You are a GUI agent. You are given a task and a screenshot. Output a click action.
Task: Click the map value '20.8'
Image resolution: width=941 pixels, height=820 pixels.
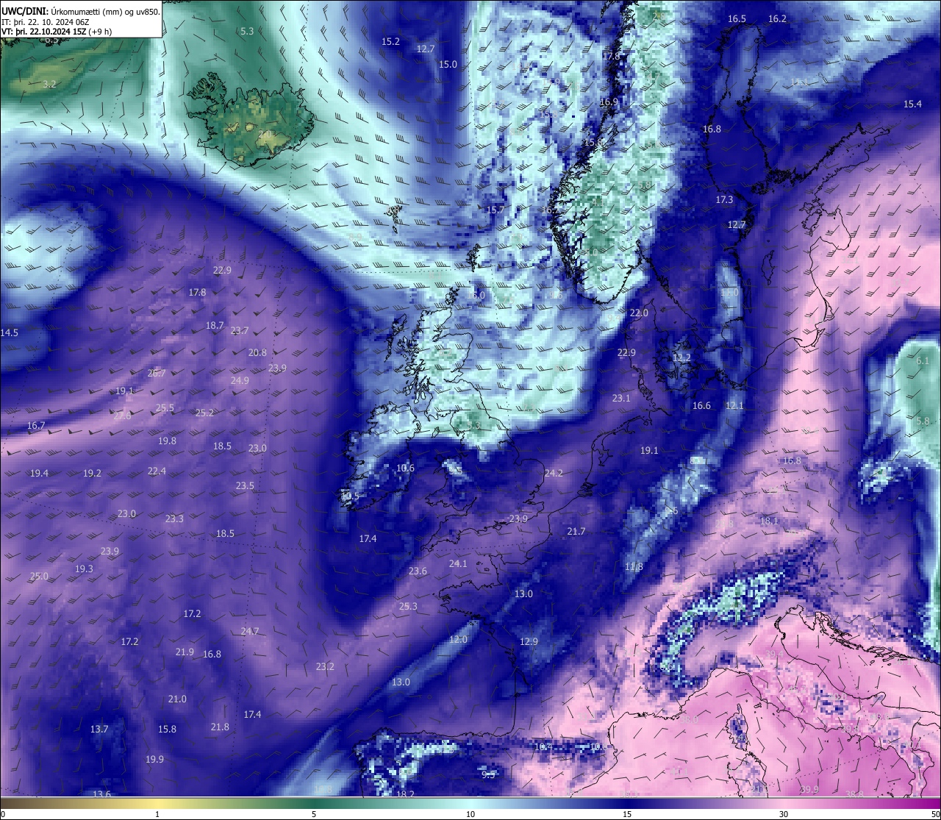pyautogui.click(x=257, y=352)
